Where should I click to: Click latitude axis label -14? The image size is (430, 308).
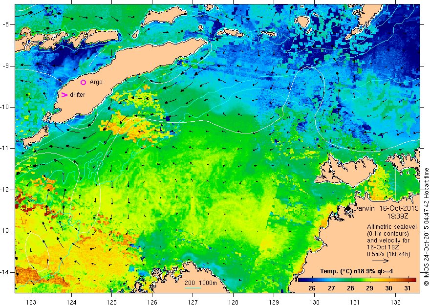click(4, 272)
